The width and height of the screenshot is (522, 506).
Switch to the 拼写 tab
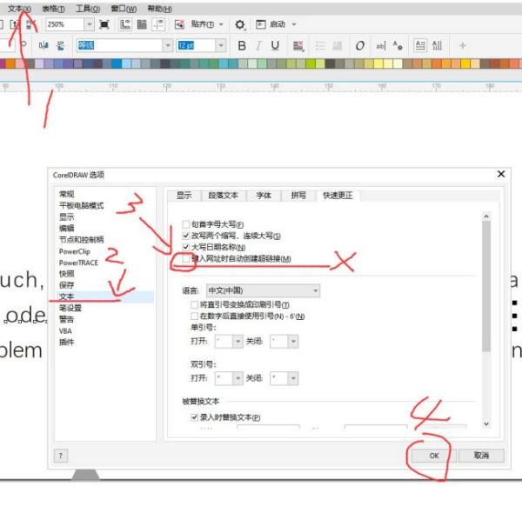(298, 196)
